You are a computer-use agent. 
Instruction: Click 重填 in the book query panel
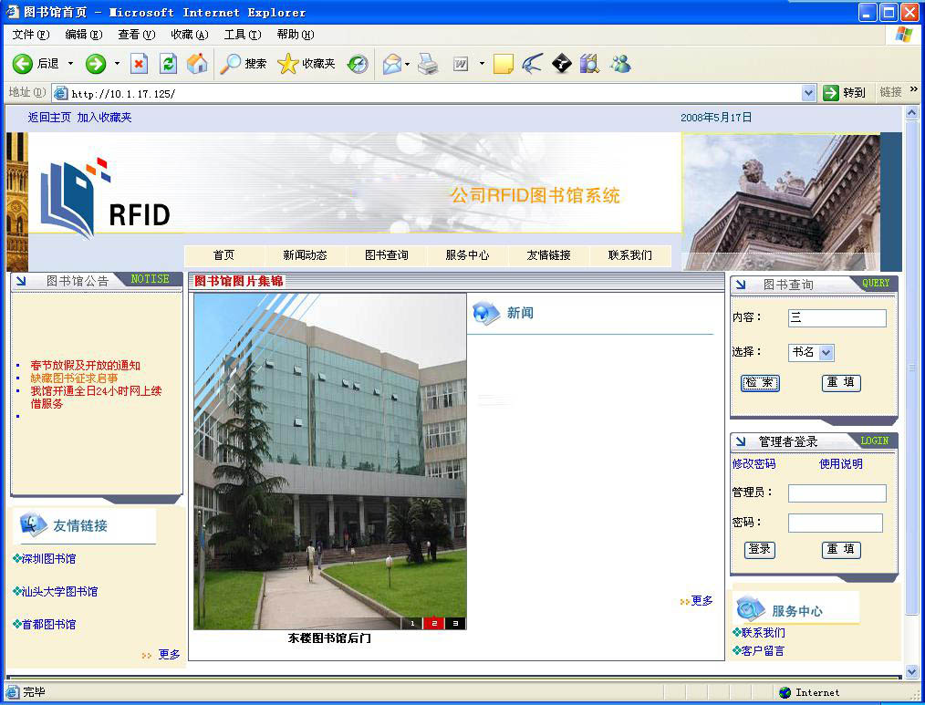pos(841,383)
